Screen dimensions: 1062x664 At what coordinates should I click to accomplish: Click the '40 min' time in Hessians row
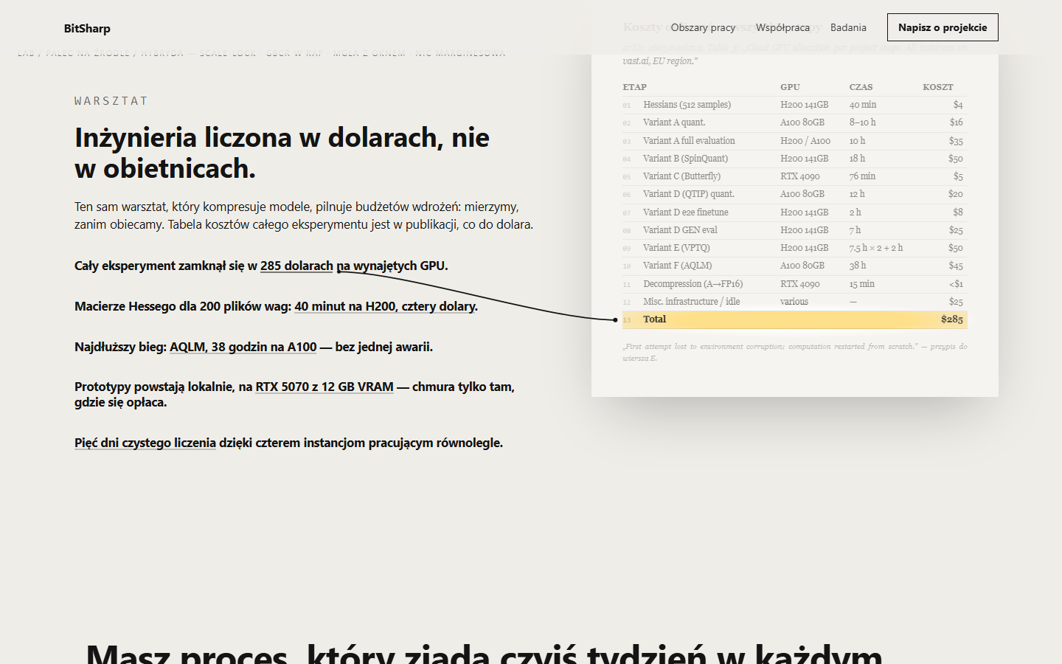tap(863, 105)
